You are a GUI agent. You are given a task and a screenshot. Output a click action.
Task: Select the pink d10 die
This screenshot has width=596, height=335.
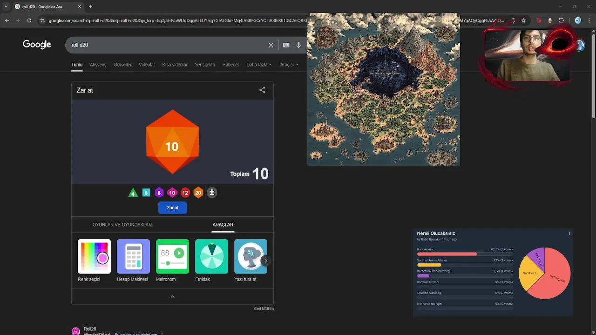tap(172, 193)
